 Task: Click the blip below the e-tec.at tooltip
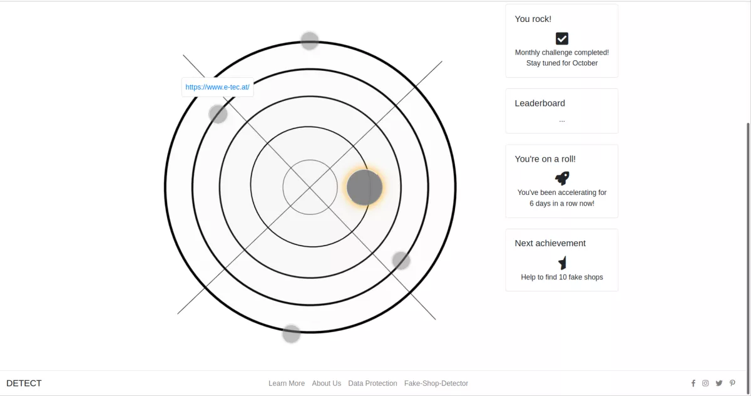point(218,113)
